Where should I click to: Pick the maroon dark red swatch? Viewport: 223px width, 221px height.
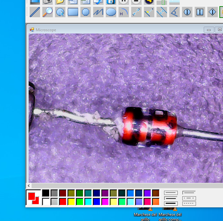[x=63, y=193]
